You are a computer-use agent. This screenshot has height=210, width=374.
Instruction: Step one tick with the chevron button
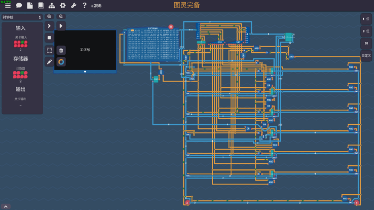49,26
